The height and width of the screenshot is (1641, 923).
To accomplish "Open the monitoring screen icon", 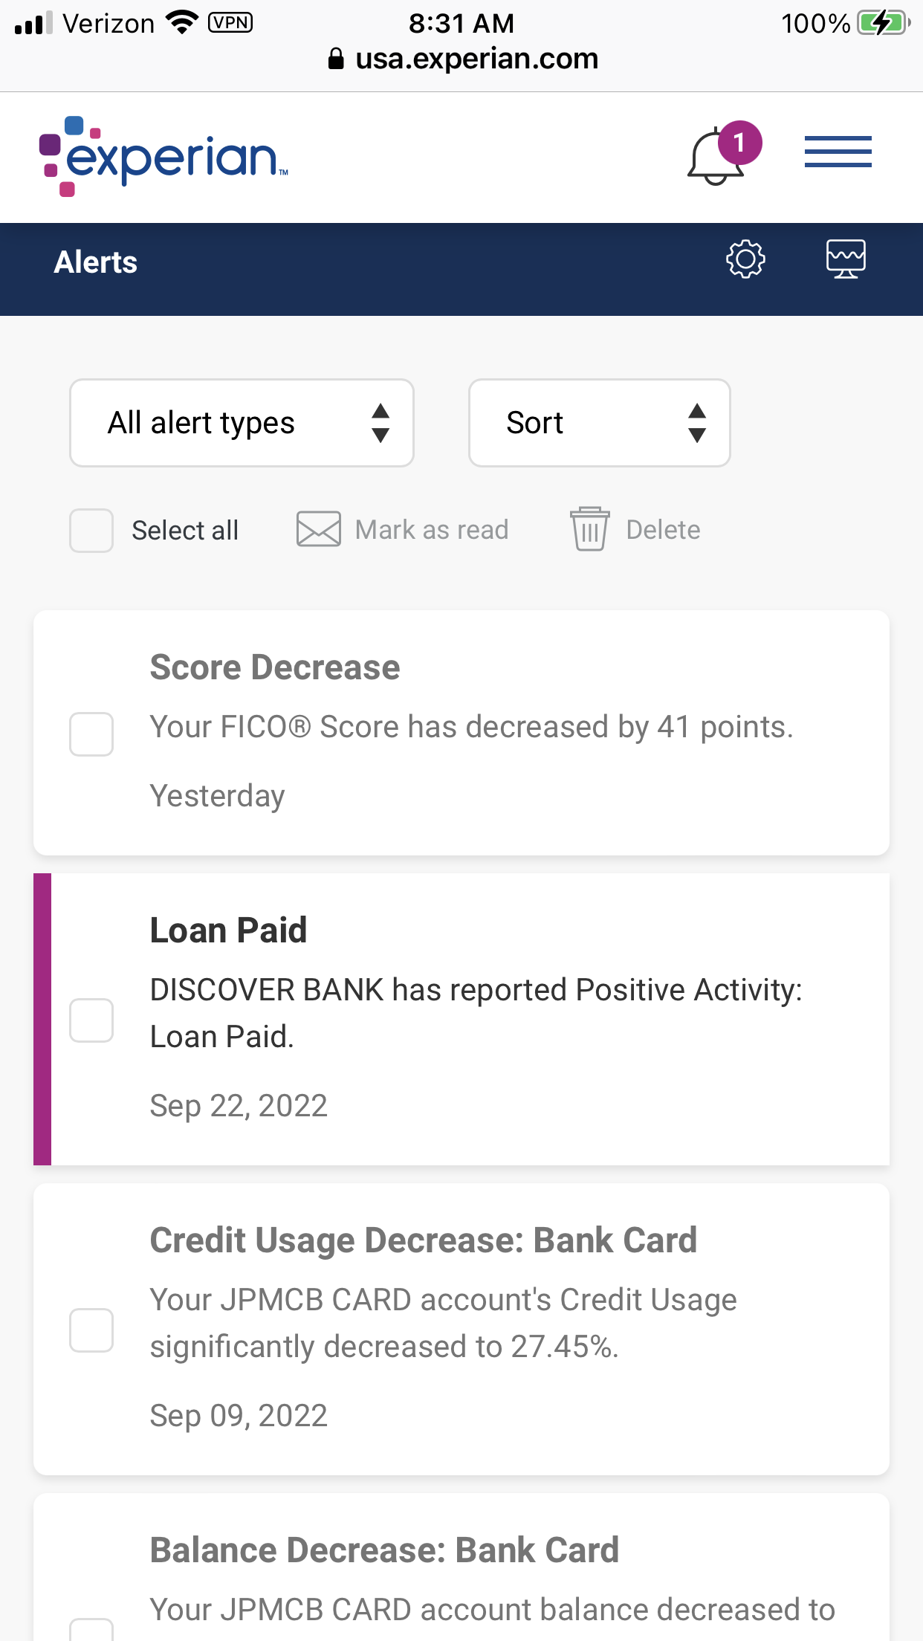I will (846, 259).
